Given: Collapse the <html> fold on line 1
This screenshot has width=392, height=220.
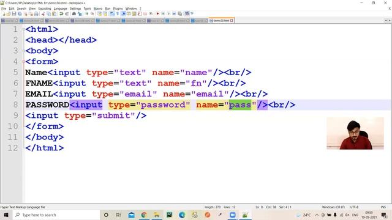Looking at the screenshot, I should click(x=24, y=29).
